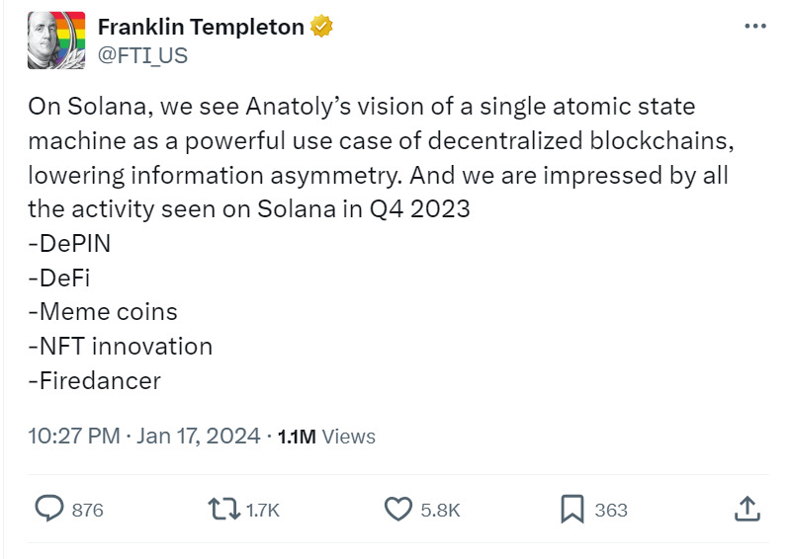The height and width of the screenshot is (559, 792).
Task: Like the tweet with the heart icon
Action: [398, 509]
